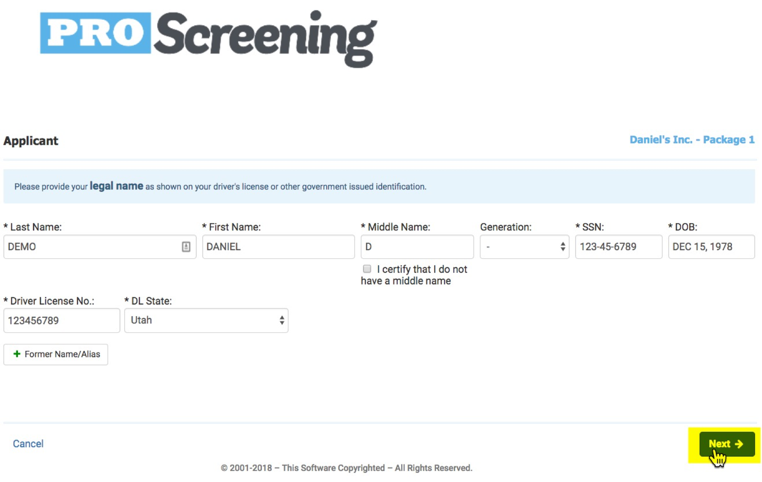Click the PRO Screening logo
The width and height of the screenshot is (762, 482).
click(208, 38)
